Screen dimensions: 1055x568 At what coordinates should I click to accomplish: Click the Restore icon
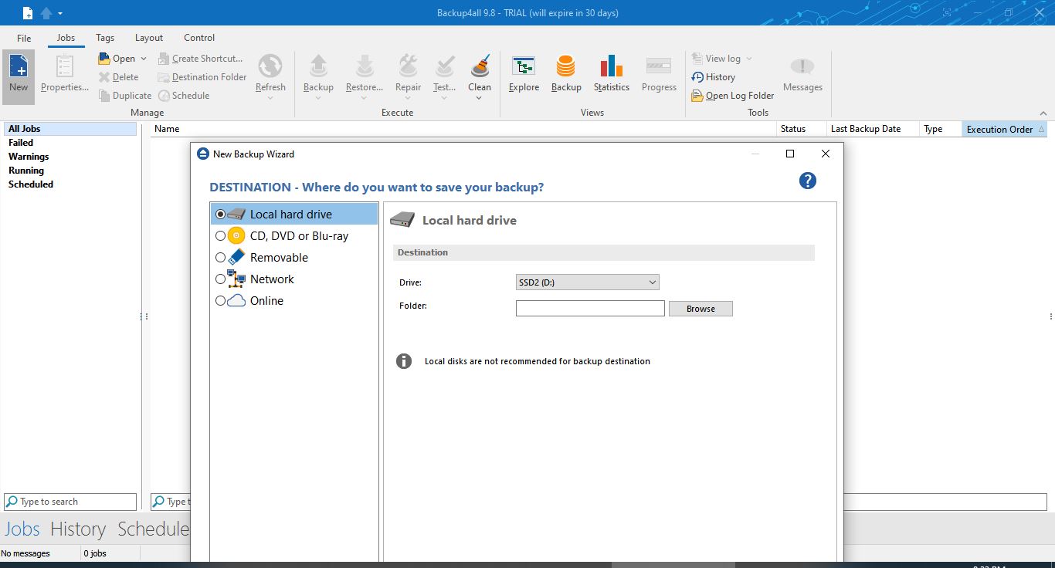365,66
